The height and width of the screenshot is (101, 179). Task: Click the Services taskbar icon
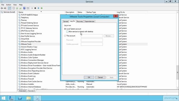[x=37, y=98]
